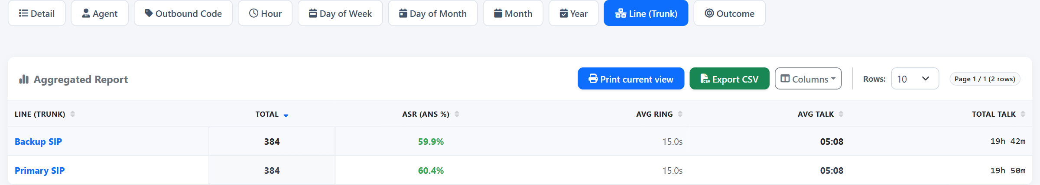The image size is (1040, 185).
Task: Open the Backup SIP trunk link
Action: [38, 142]
